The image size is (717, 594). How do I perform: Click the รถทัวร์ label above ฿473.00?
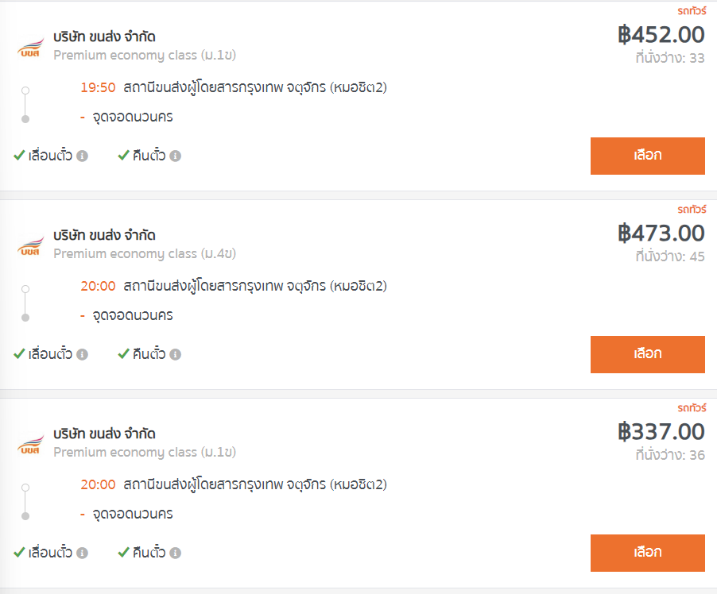pyautogui.click(x=691, y=210)
